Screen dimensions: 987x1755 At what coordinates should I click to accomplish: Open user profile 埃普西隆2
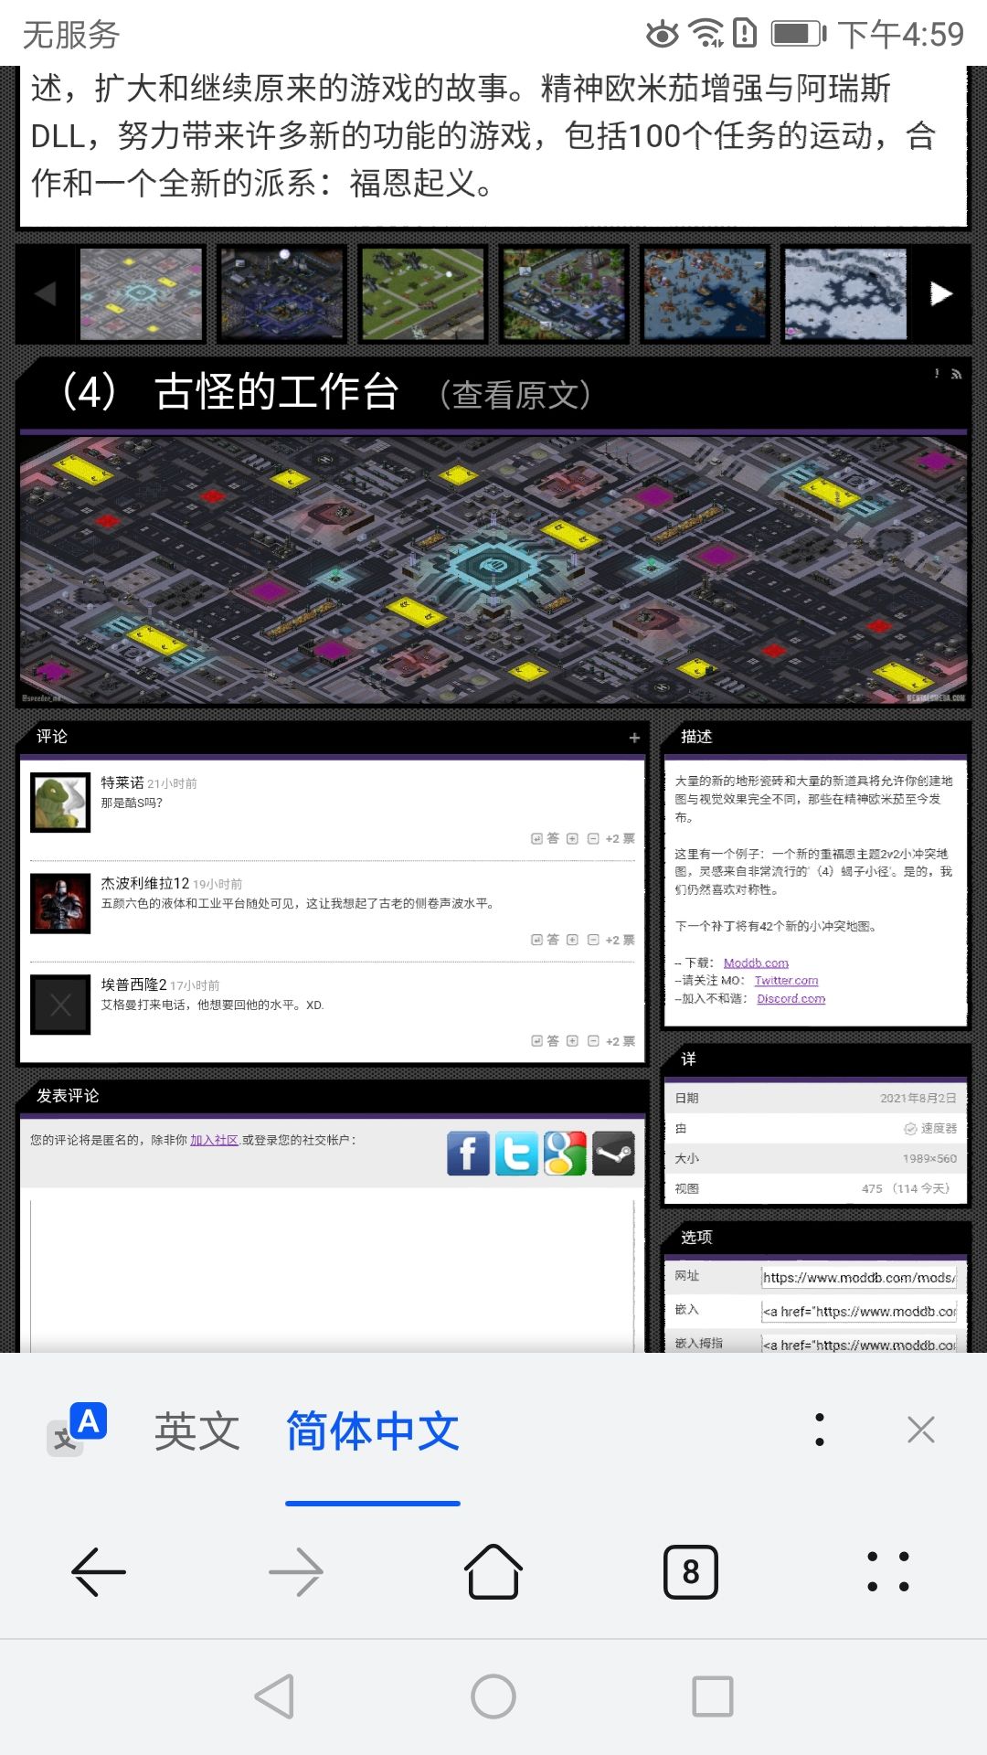pyautogui.click(x=133, y=984)
